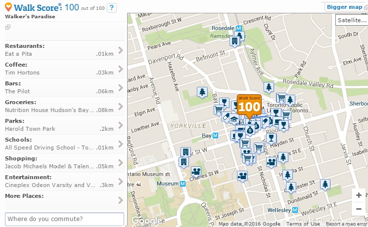Expand the Restaurants row chevron
Viewport: 368px width, 227px height.
coord(121,50)
